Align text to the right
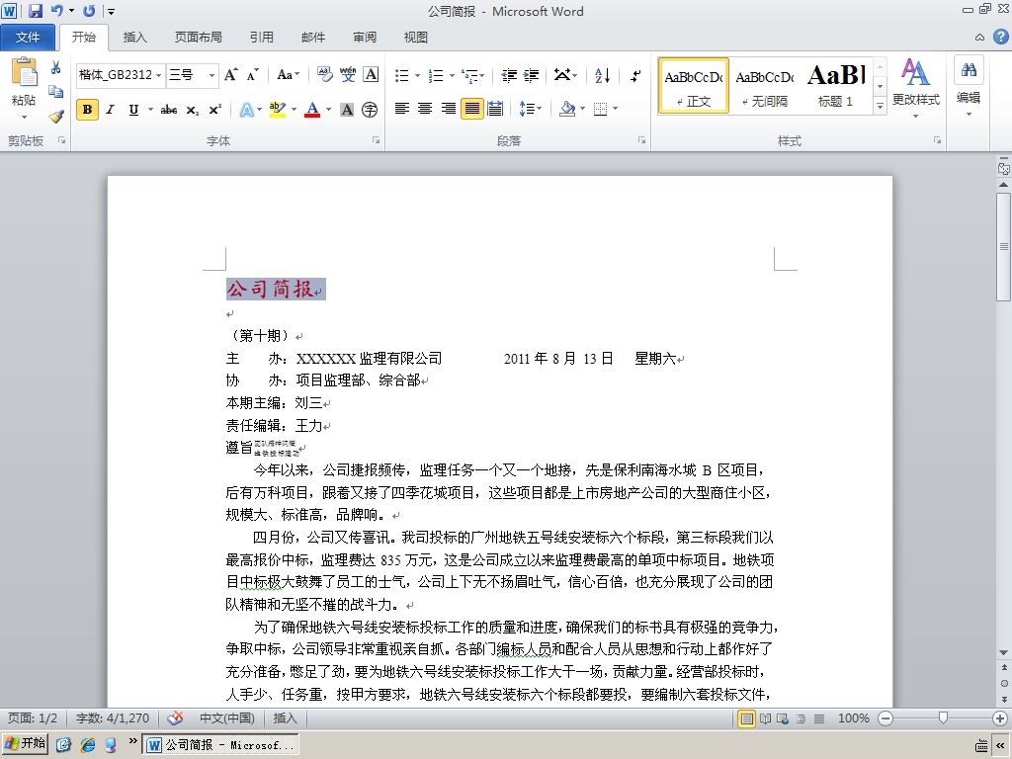Screen dimensions: 1012x759 449,109
